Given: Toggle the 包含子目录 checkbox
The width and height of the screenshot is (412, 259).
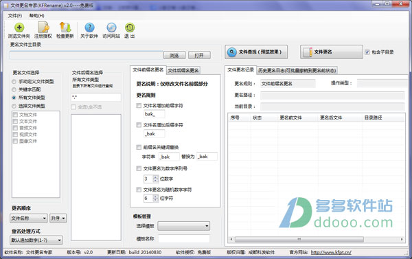Looking at the screenshot, I should pos(367,52).
